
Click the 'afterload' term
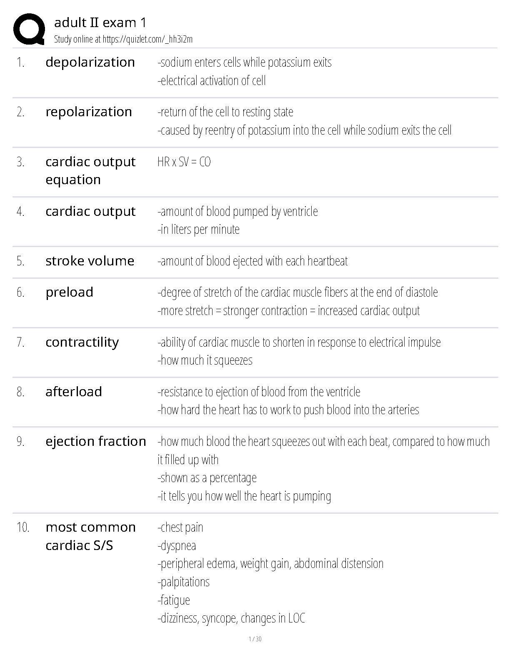(74, 392)
